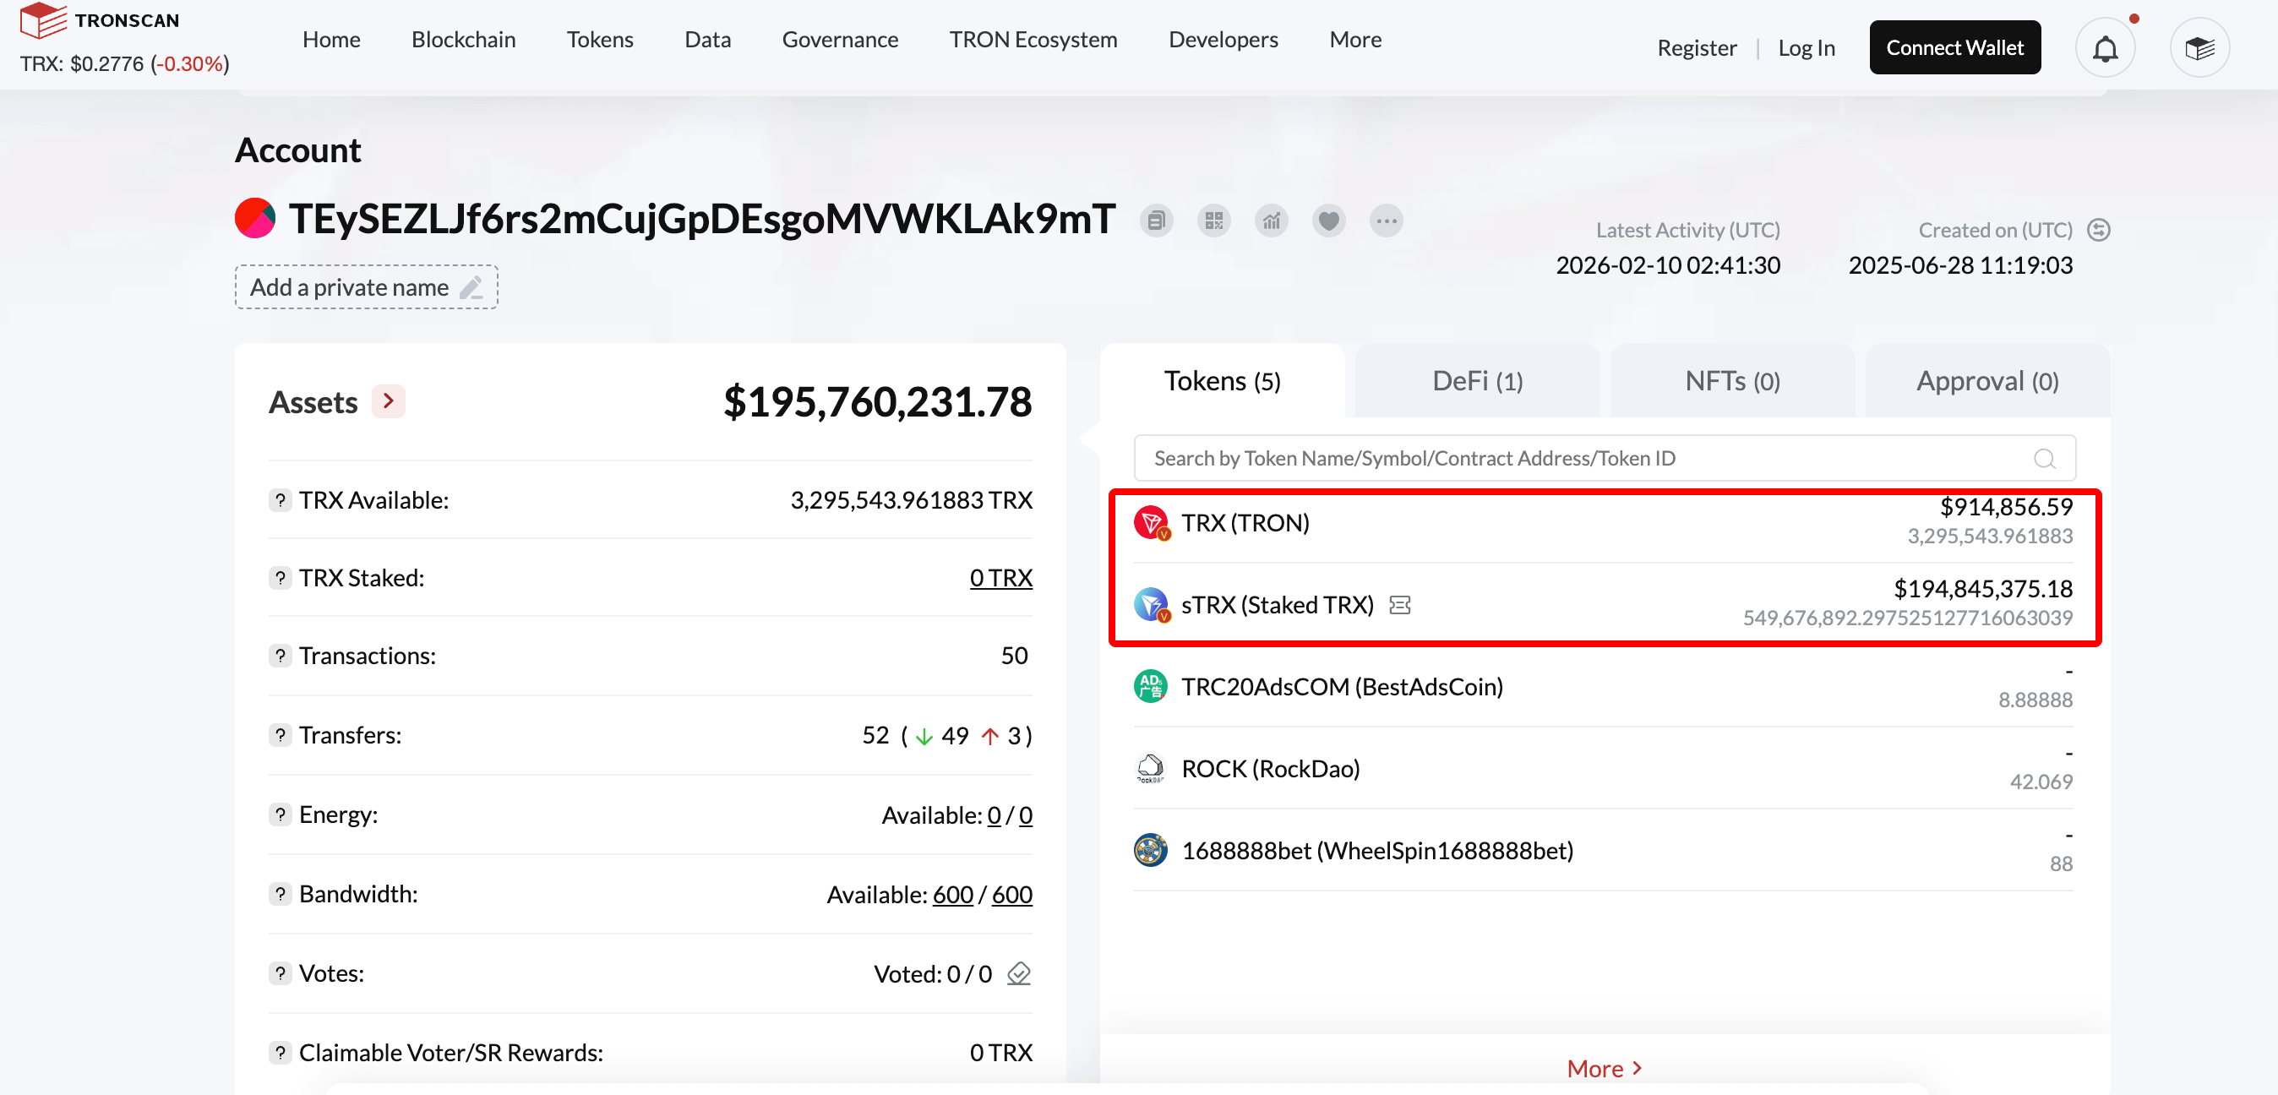Open the Blockchain menu
This screenshot has height=1095, width=2278.
tap(463, 40)
